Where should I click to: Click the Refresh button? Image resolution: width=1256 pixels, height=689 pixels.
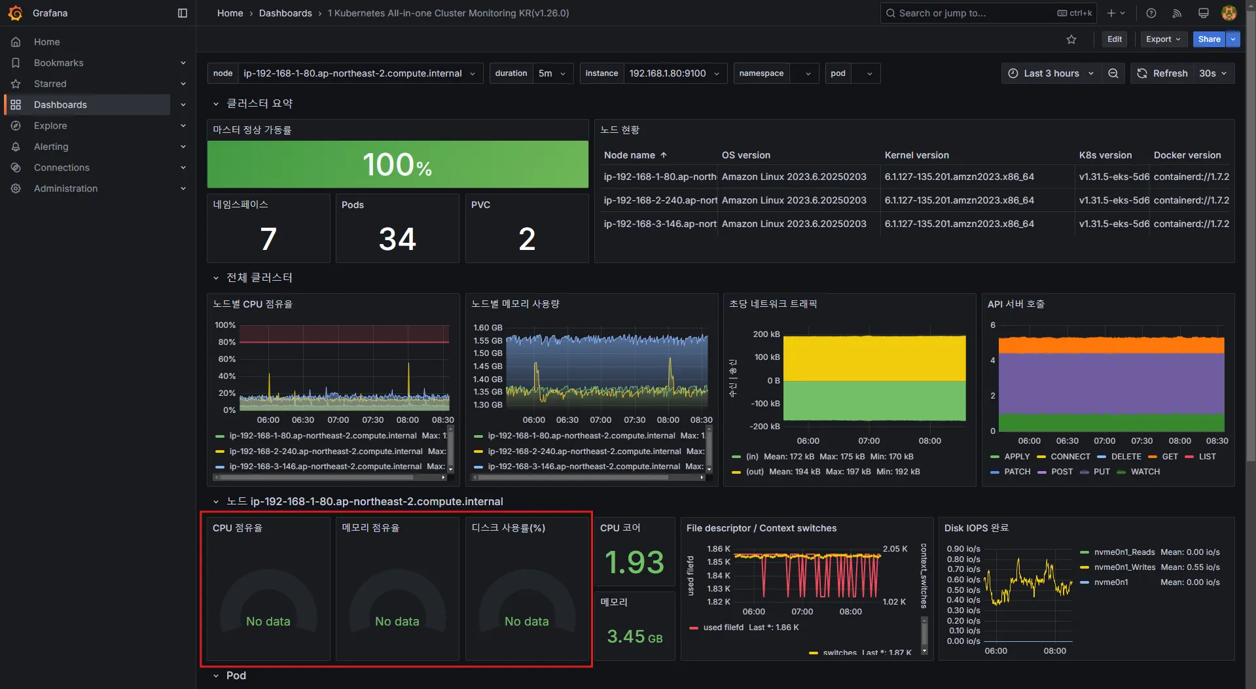click(1162, 73)
